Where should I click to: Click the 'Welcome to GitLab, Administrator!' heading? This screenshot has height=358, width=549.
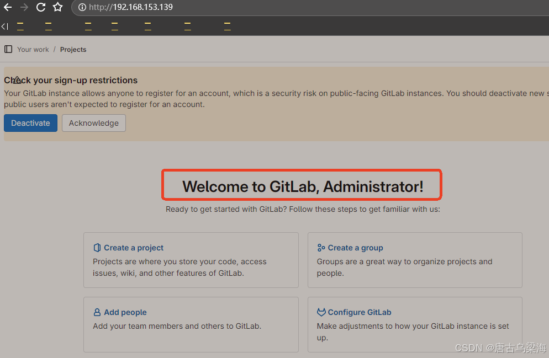point(303,186)
